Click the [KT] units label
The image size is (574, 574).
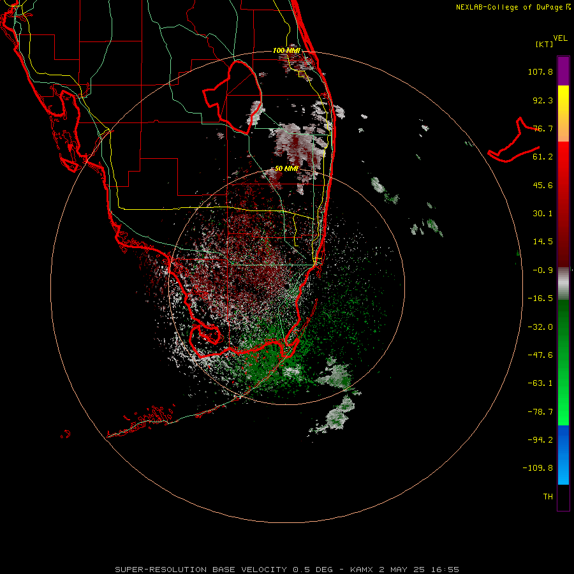[544, 44]
